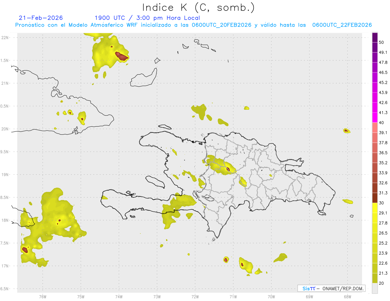Pick the salmon colorbar segment between 39.1 and 40
Screen dimensions: 390x301
click(x=375, y=128)
